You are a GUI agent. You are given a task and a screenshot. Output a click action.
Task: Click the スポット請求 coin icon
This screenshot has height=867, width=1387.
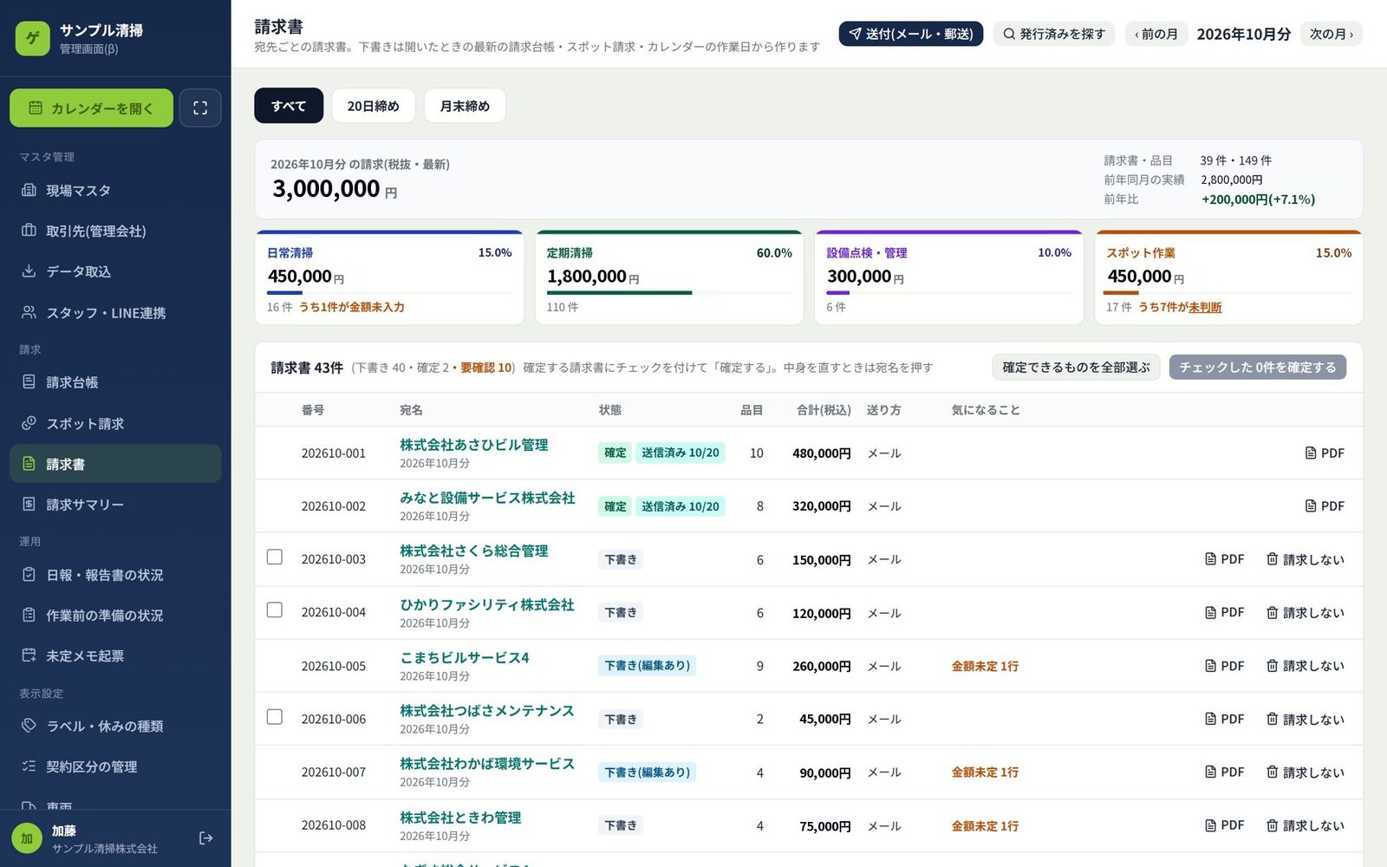pos(29,423)
